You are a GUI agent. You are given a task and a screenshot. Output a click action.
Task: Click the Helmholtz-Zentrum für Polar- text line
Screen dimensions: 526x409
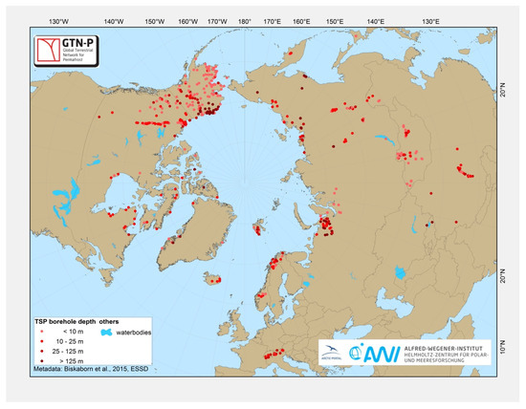pos(447,355)
